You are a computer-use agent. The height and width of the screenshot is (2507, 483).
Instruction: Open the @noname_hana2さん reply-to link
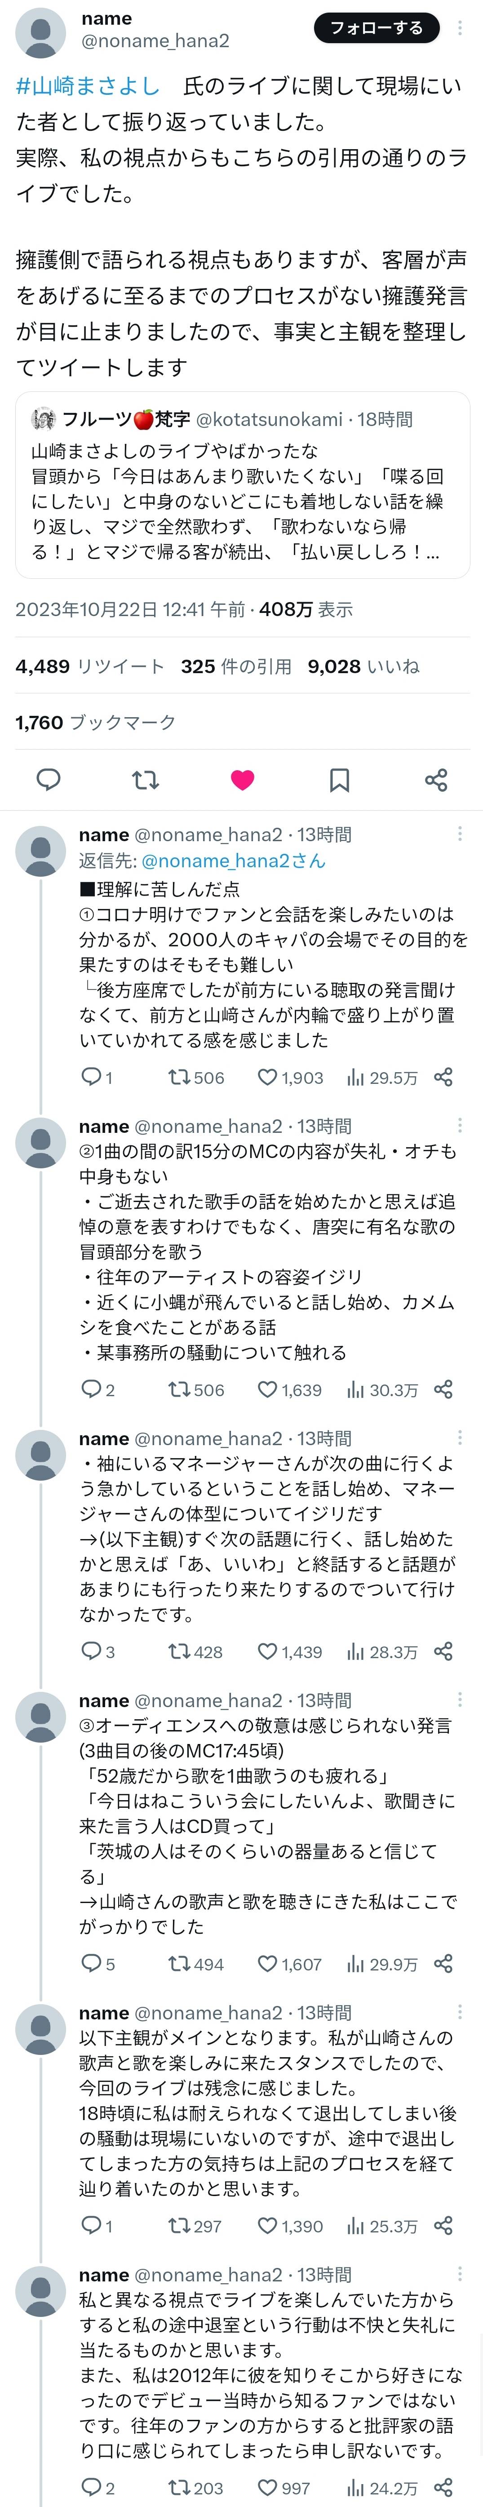[x=233, y=861]
